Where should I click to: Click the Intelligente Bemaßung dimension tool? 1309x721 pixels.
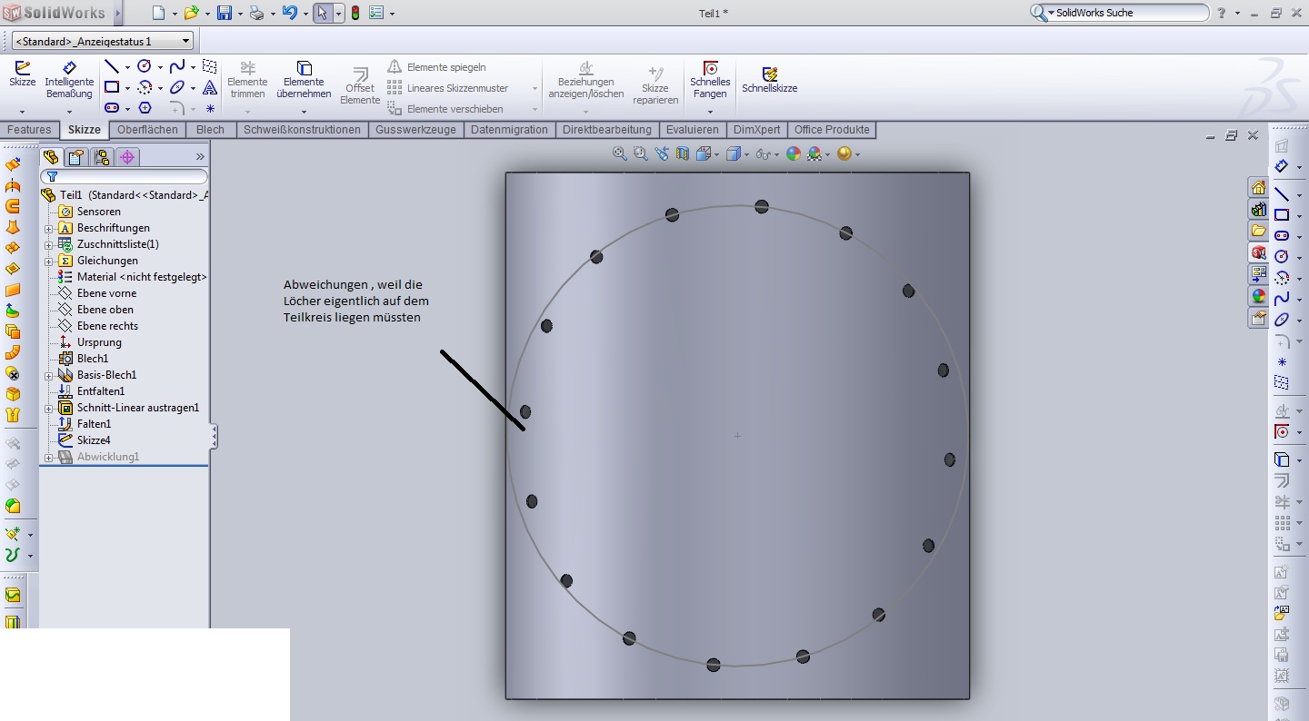pos(69,80)
